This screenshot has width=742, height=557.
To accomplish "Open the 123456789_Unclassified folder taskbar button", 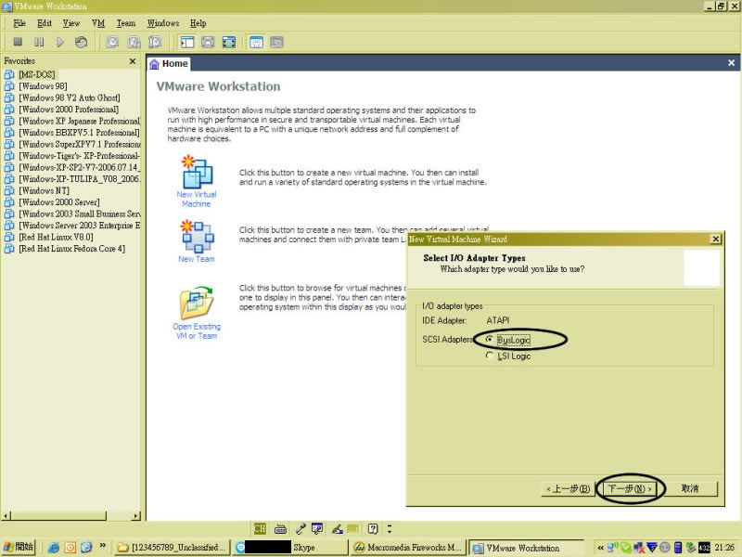I will (x=173, y=548).
